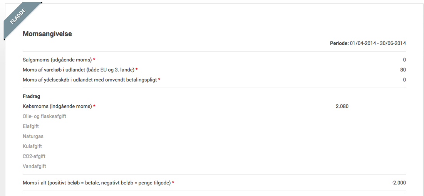Click the ydelseskøb value 0
424x196 pixels.
coord(404,80)
